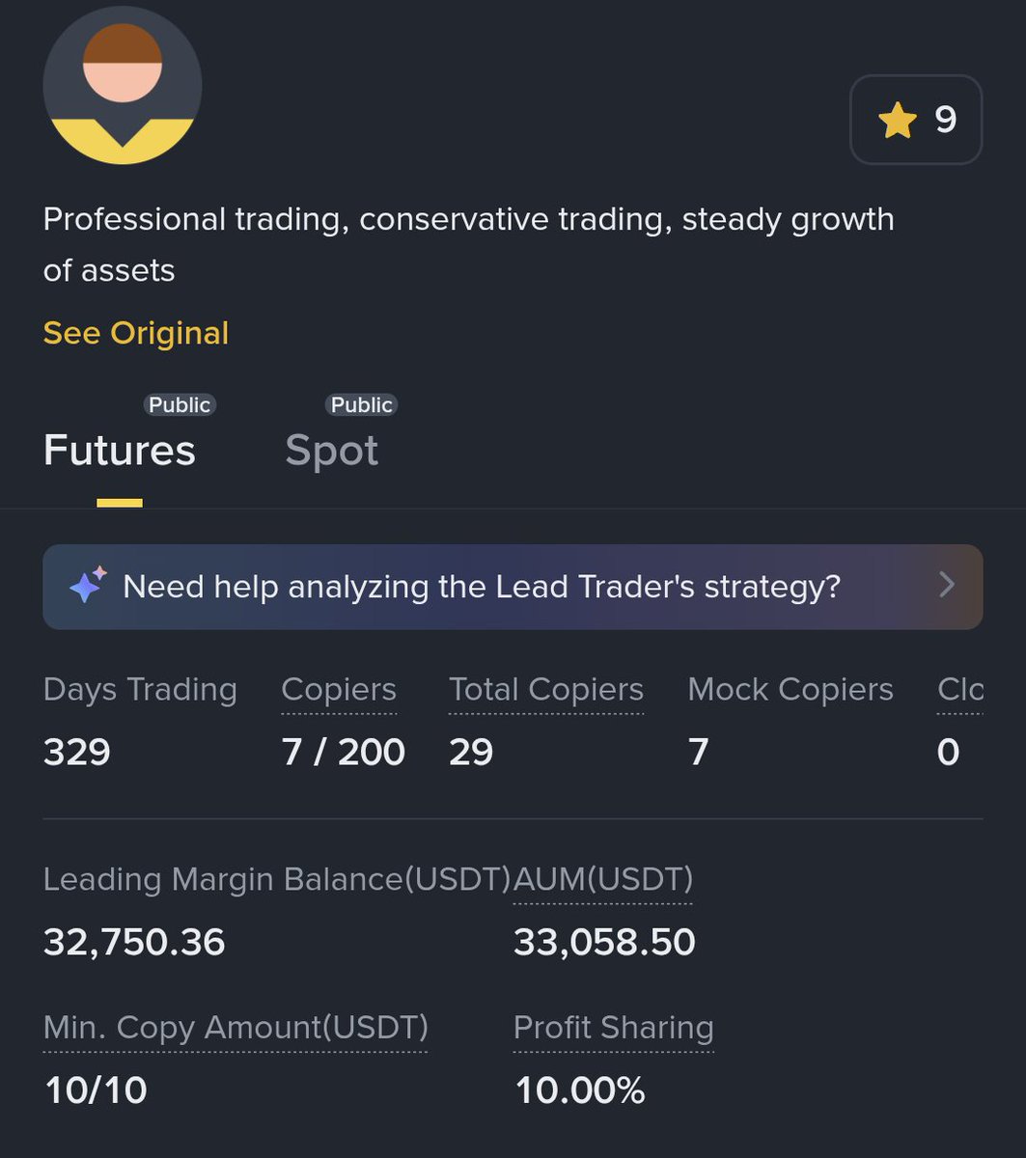Tap the Public badge above Spot
The image size is (1026, 1158).
pyautogui.click(x=362, y=404)
